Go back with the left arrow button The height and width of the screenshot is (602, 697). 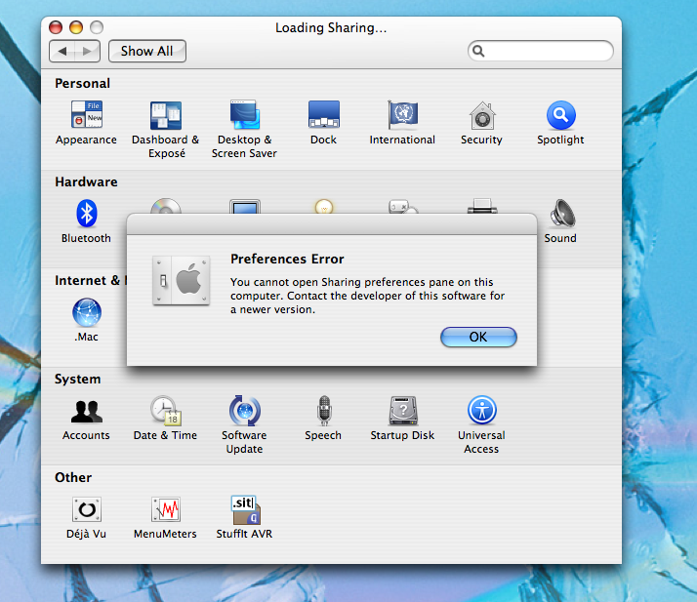pos(62,51)
